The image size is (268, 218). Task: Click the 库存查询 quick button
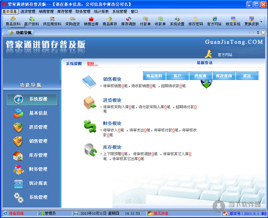(224, 76)
